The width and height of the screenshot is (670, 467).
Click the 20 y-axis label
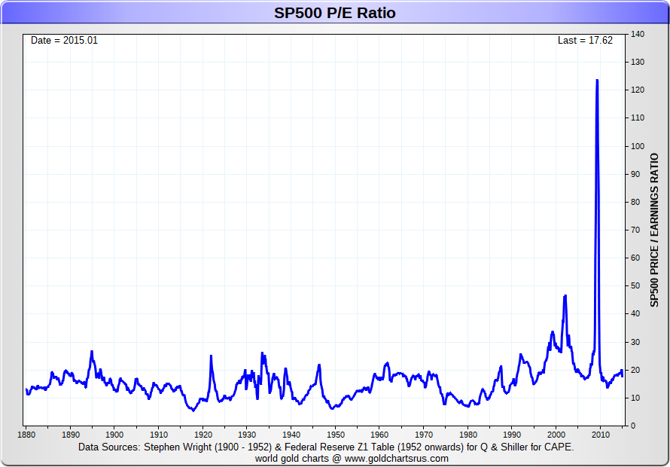636,370
